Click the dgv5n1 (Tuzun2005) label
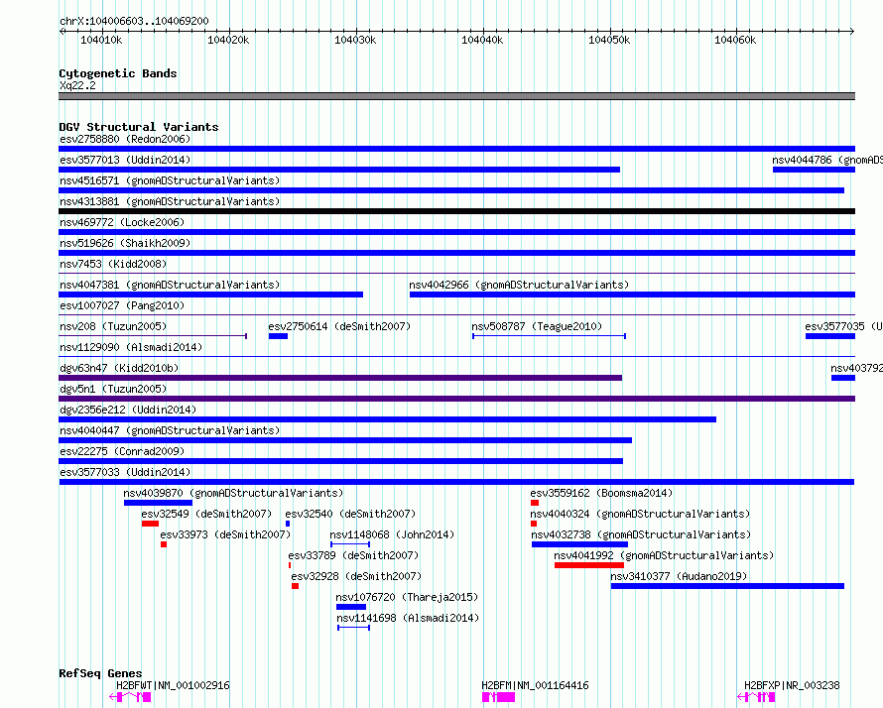The height and width of the screenshot is (708, 883). coord(113,389)
